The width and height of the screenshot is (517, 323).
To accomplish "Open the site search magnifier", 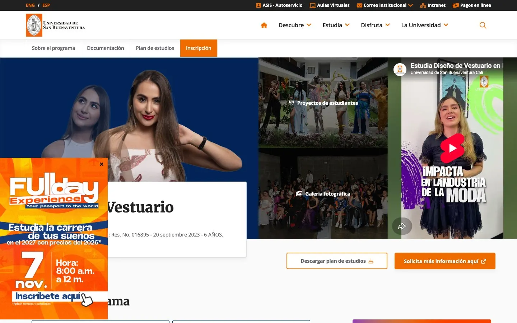I will (483, 25).
